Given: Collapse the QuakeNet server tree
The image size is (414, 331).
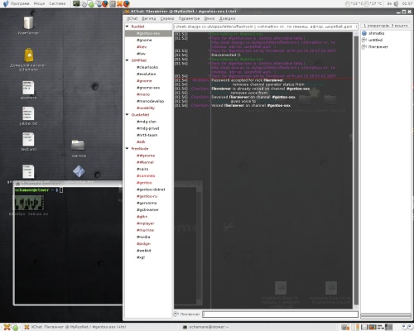Looking at the screenshot, I should [128, 115].
